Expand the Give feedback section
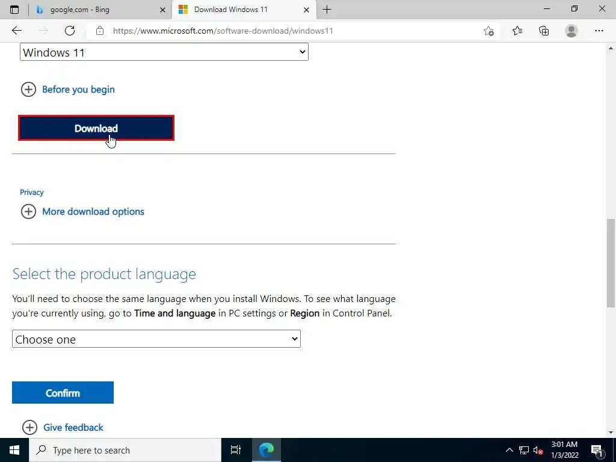Screen dimensions: 616x462 coord(63,427)
